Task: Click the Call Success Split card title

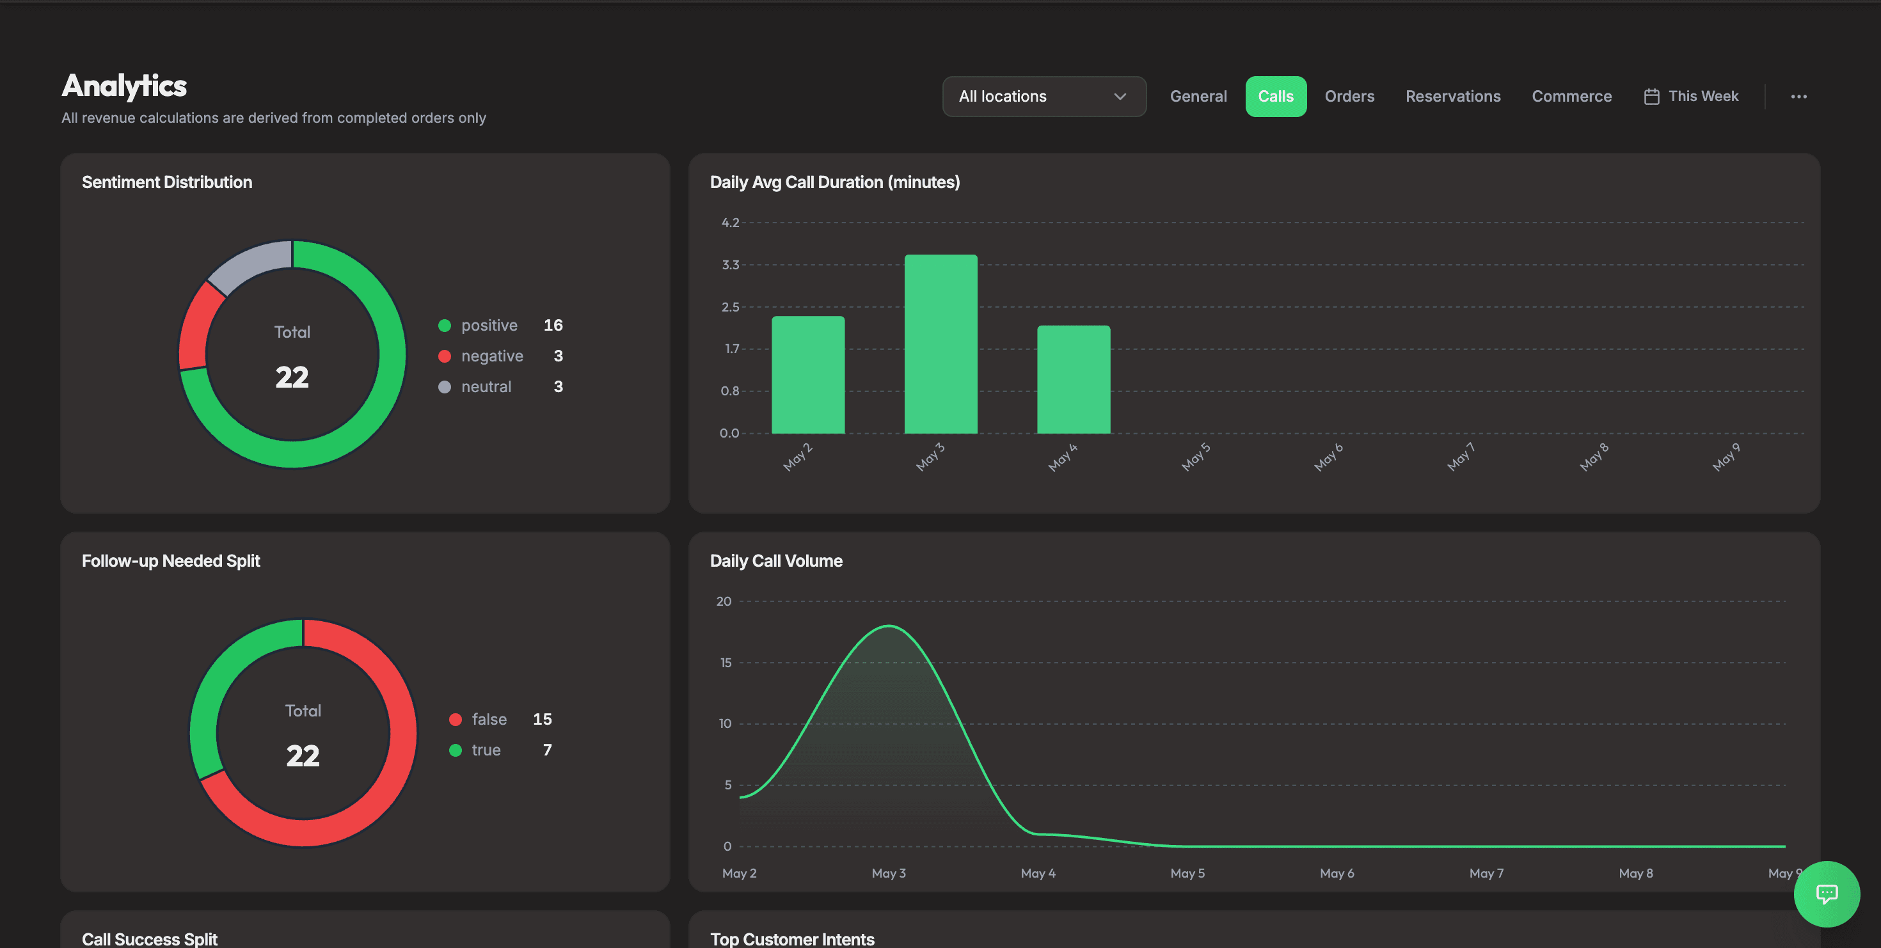Action: tap(150, 939)
